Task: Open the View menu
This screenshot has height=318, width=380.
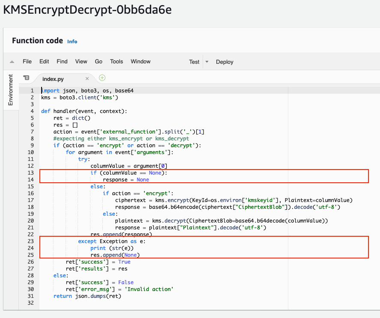Action: 81,62
